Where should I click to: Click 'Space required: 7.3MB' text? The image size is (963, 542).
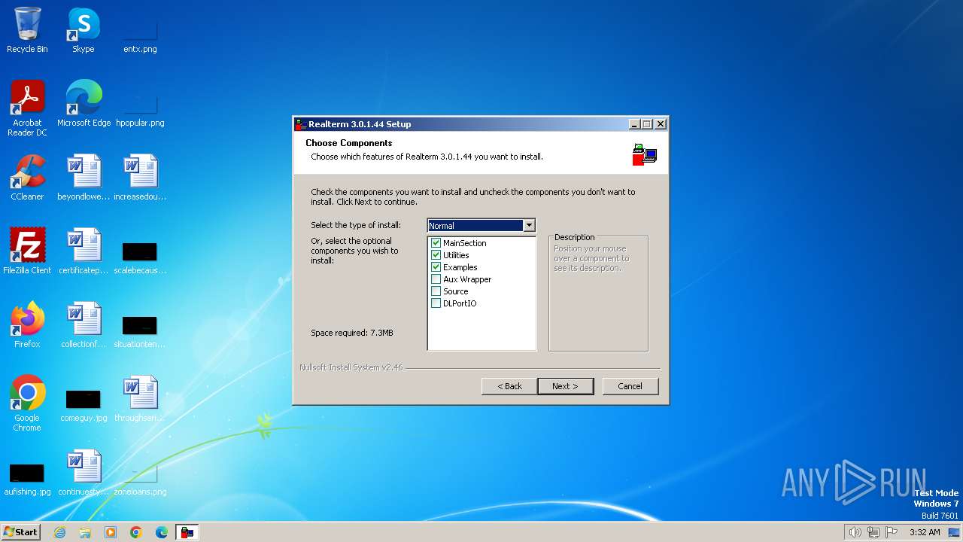click(352, 333)
